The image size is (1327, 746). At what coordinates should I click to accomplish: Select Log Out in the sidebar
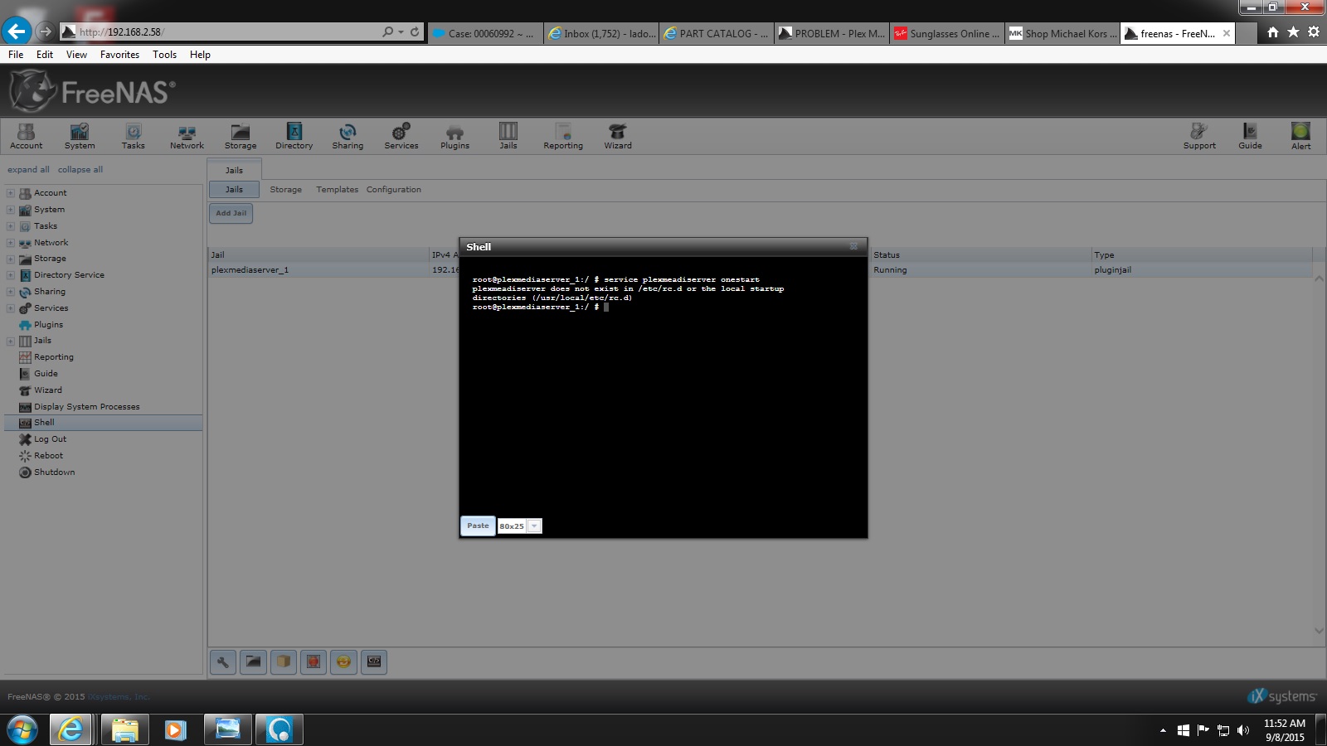pos(50,439)
